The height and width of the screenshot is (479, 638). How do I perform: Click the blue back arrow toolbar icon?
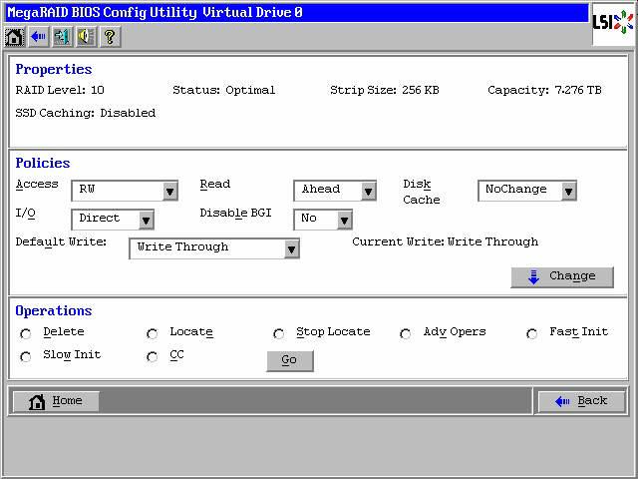pos(38,38)
